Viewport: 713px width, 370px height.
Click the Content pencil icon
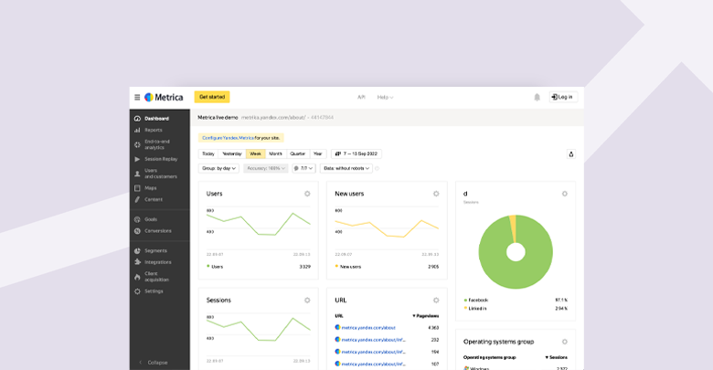click(137, 199)
